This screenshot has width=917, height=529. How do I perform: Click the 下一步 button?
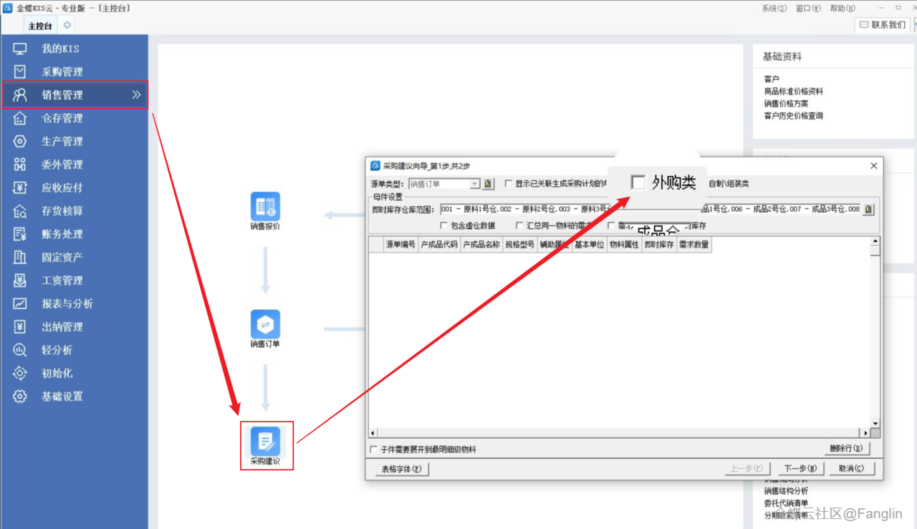794,469
